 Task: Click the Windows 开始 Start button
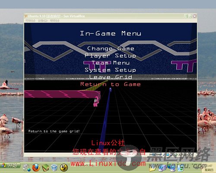[x=10, y=166]
